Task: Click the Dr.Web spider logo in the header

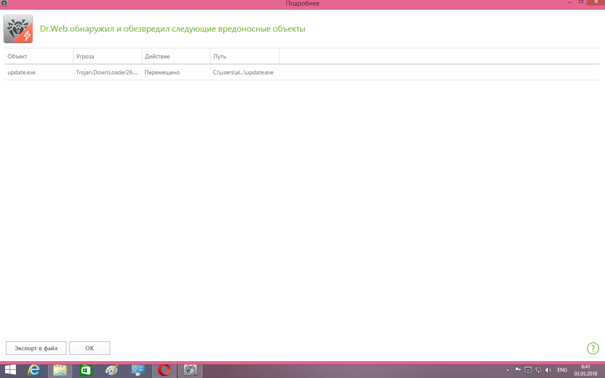Action: pyautogui.click(x=18, y=29)
